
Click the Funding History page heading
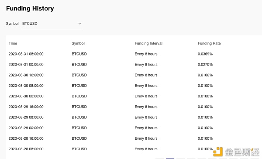(30, 9)
